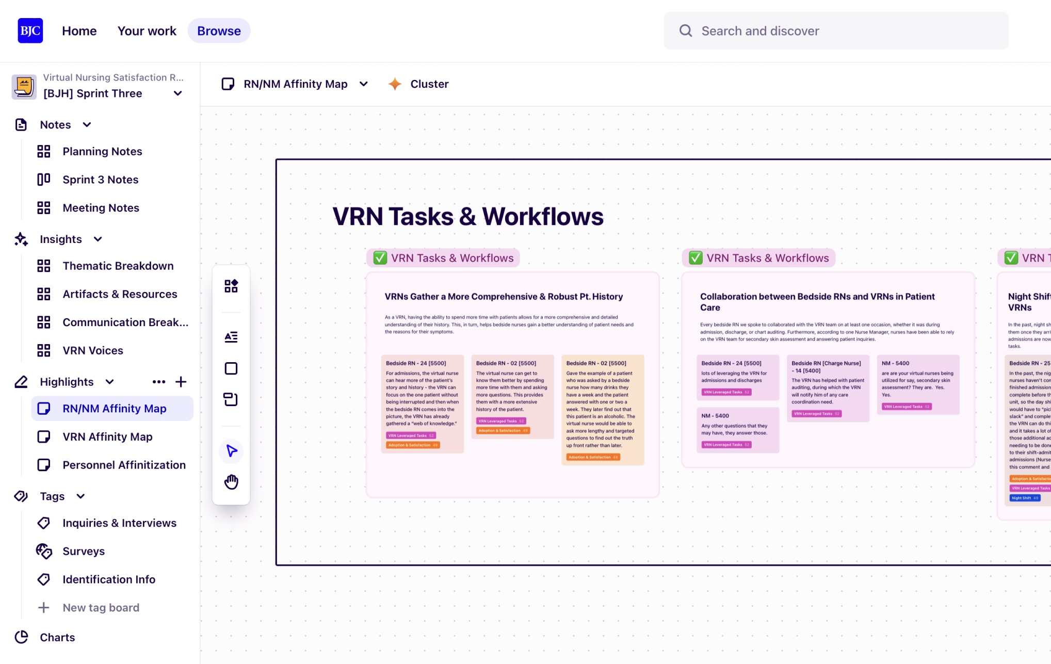
Task: Select the Your work menu tab
Action: [147, 30]
